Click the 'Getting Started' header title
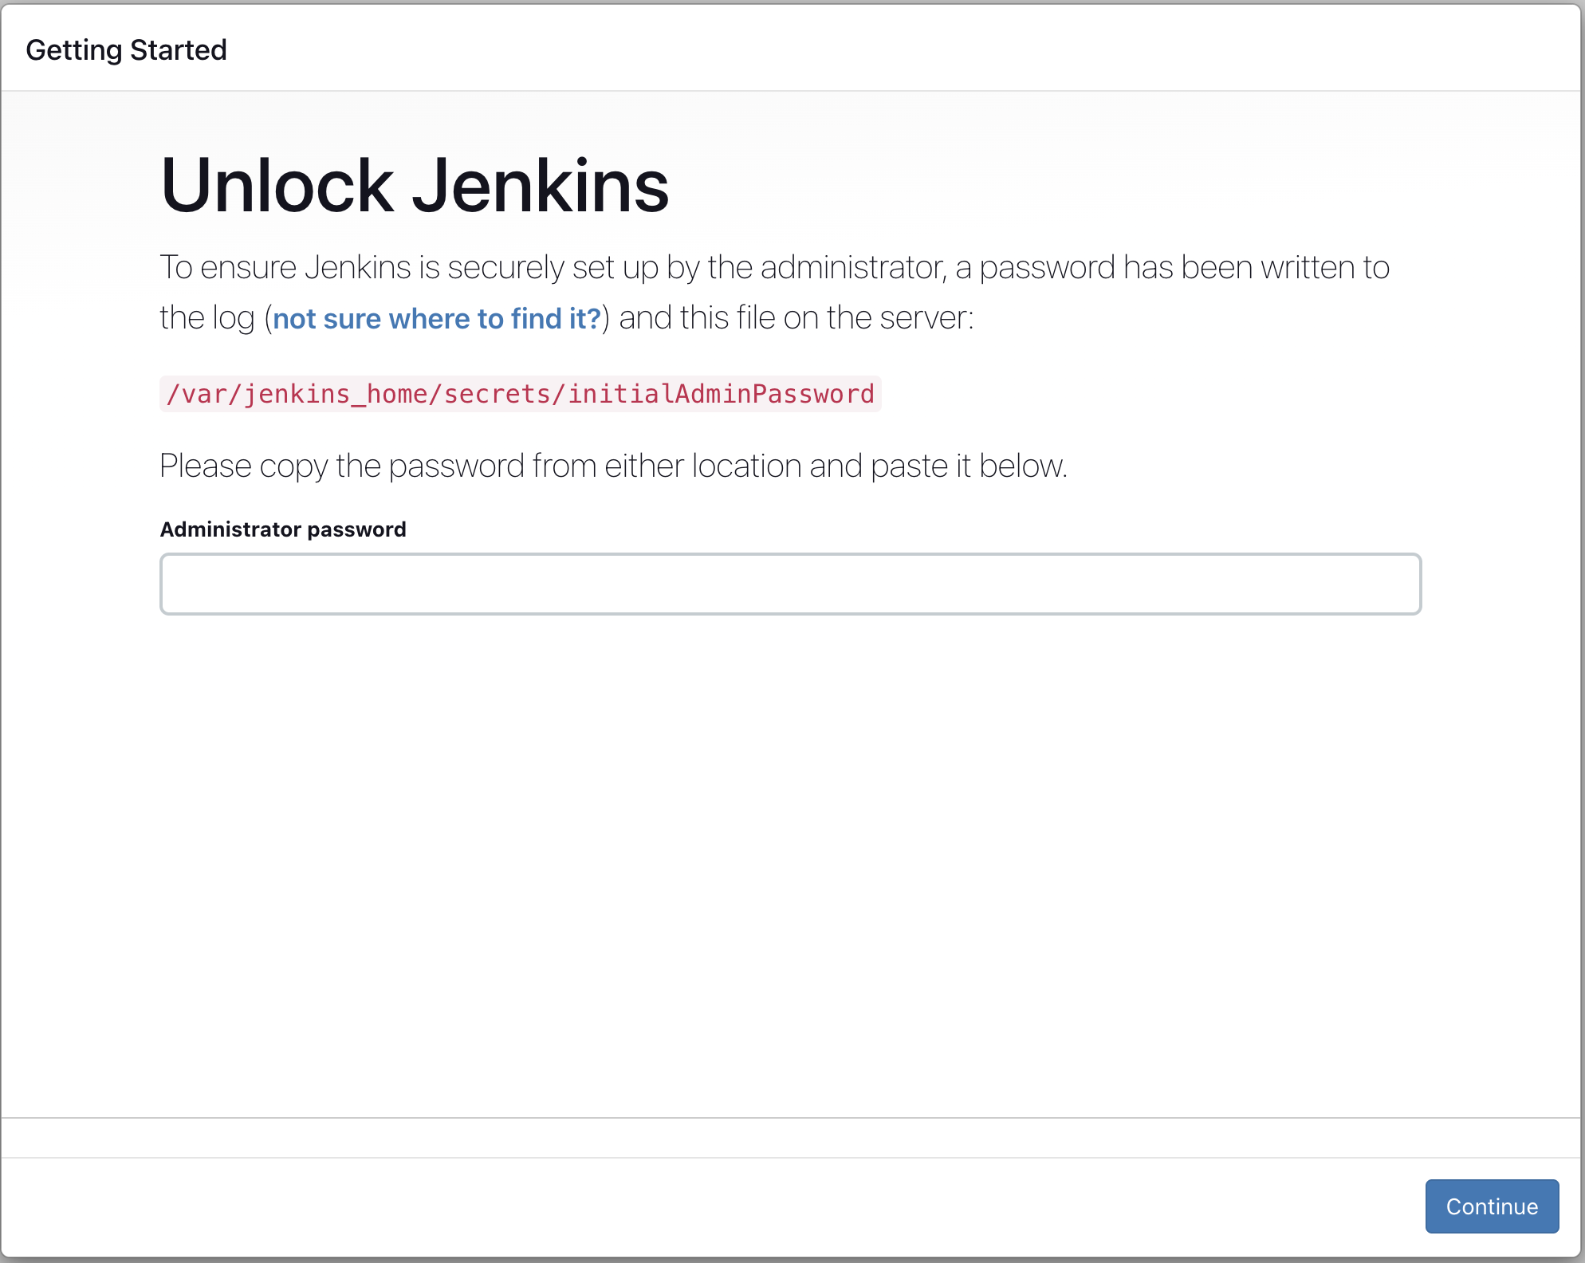This screenshot has height=1263, width=1585. (126, 49)
